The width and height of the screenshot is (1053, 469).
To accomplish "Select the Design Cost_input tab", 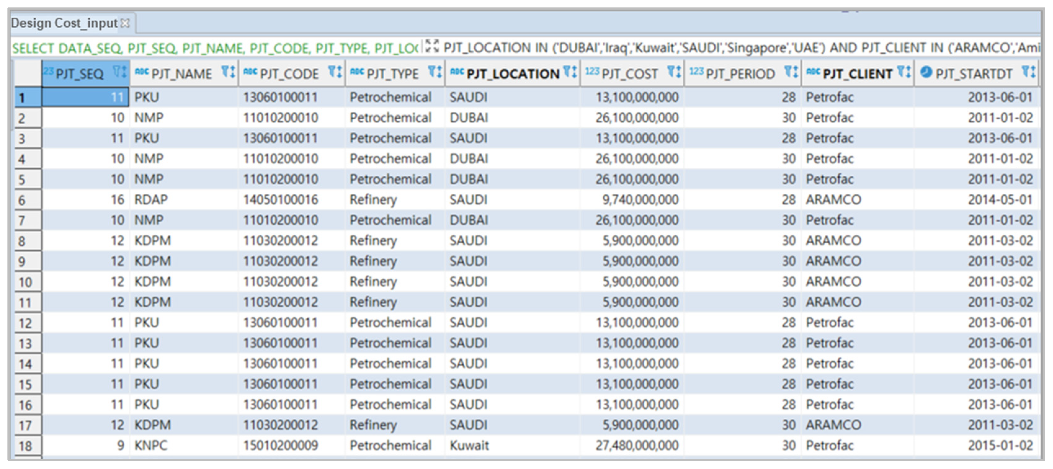I will 64,23.
